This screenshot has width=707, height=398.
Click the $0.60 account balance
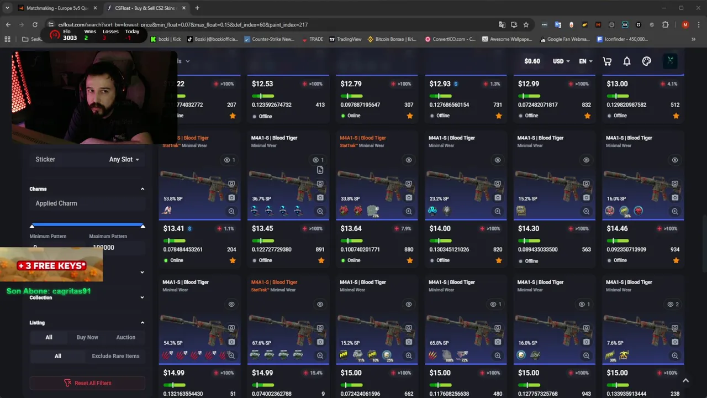click(532, 61)
